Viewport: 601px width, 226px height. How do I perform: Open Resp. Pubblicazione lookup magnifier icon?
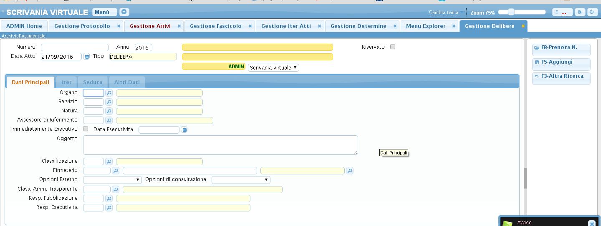click(x=109, y=199)
